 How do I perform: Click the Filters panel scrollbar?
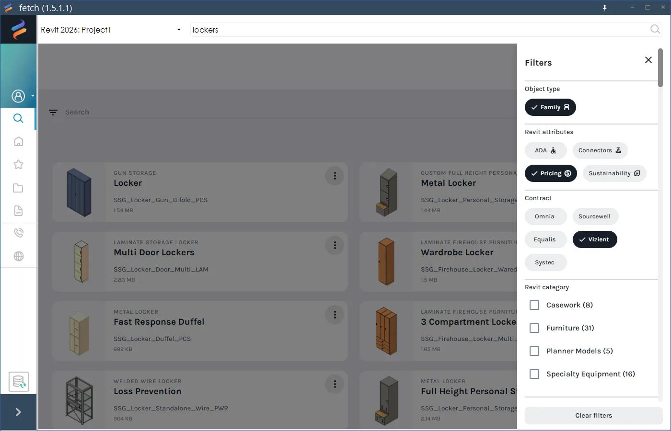[660, 68]
